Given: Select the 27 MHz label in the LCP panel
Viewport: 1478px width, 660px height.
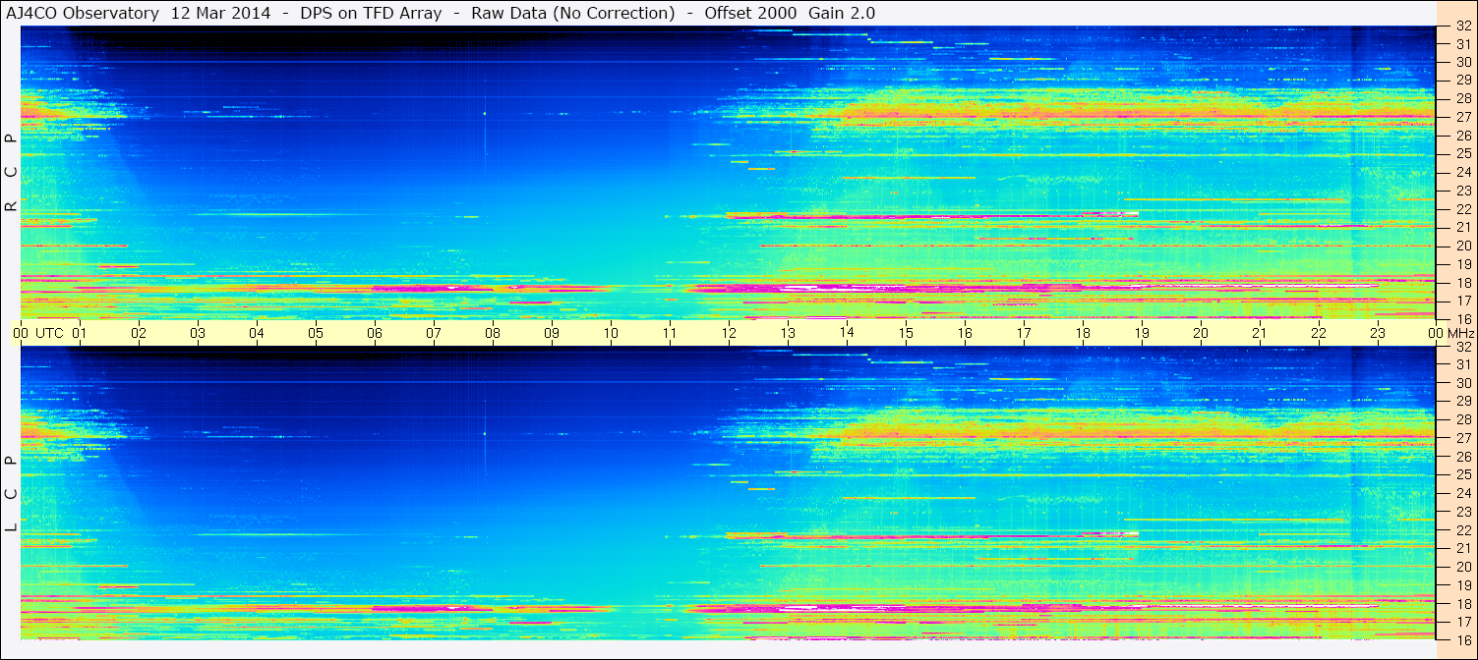Looking at the screenshot, I should (x=1462, y=438).
